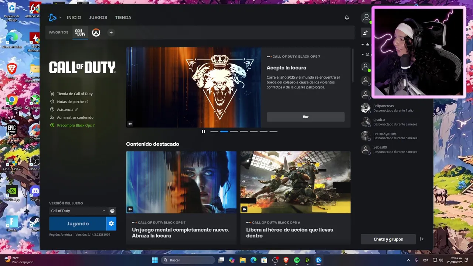
Task: Open the JUEGOS menu
Action: point(98,17)
